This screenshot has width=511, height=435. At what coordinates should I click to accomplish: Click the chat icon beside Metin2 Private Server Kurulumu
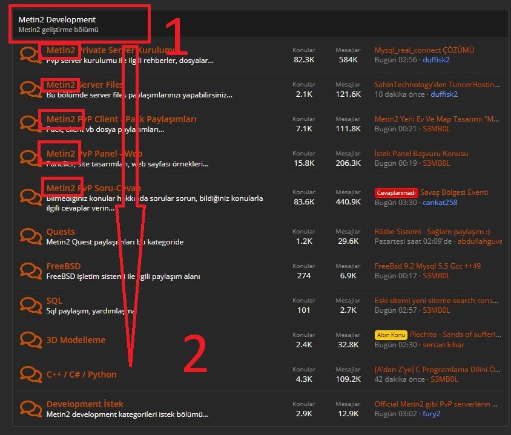coord(31,54)
